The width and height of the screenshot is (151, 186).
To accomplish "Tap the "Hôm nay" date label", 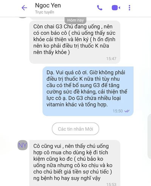I will tap(75, 20).
